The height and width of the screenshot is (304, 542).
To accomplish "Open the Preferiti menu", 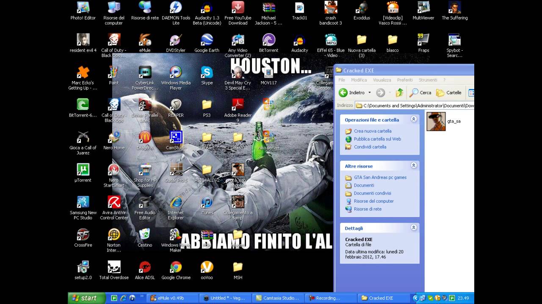I will pos(405,80).
